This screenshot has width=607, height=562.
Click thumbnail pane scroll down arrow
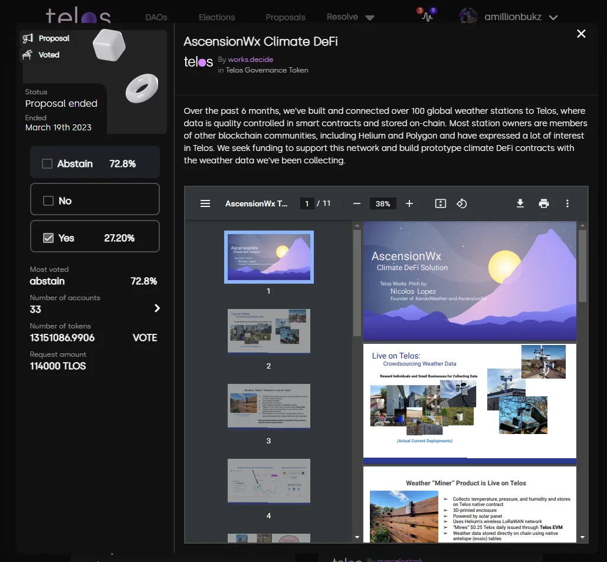357,537
